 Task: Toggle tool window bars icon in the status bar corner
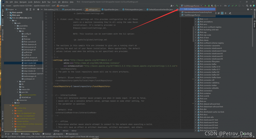coord(2,137)
